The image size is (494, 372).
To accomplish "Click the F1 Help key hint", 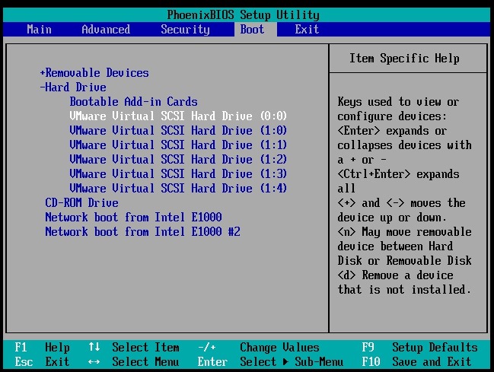I will (42, 348).
